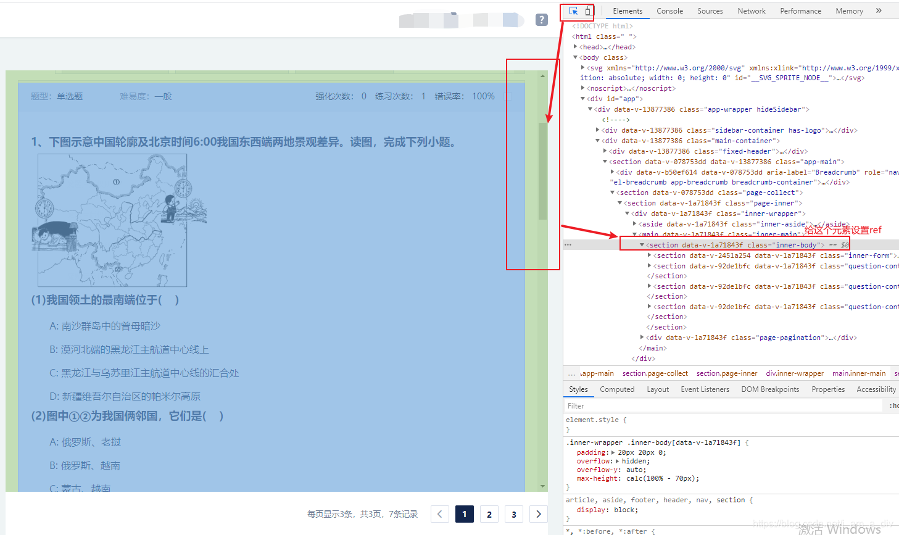Open the help question-mark icon in page header
The width and height of the screenshot is (899, 535).
tap(542, 20)
